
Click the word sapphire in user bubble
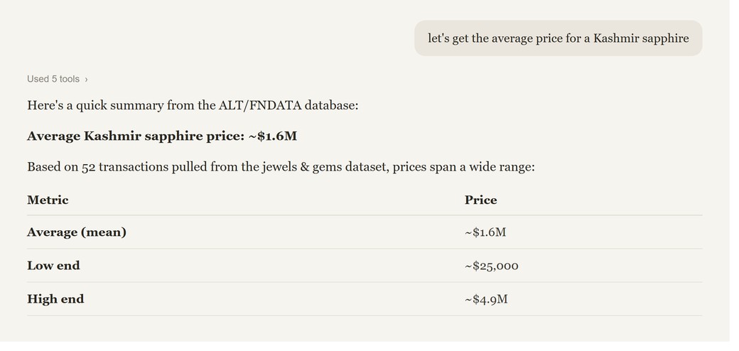coord(666,38)
